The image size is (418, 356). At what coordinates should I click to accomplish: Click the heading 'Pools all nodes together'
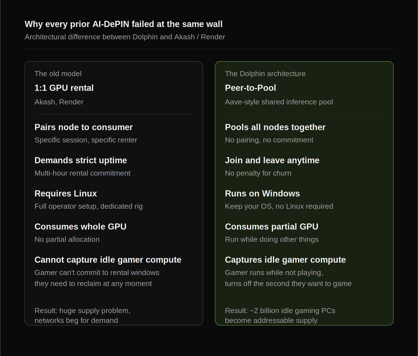point(275,127)
